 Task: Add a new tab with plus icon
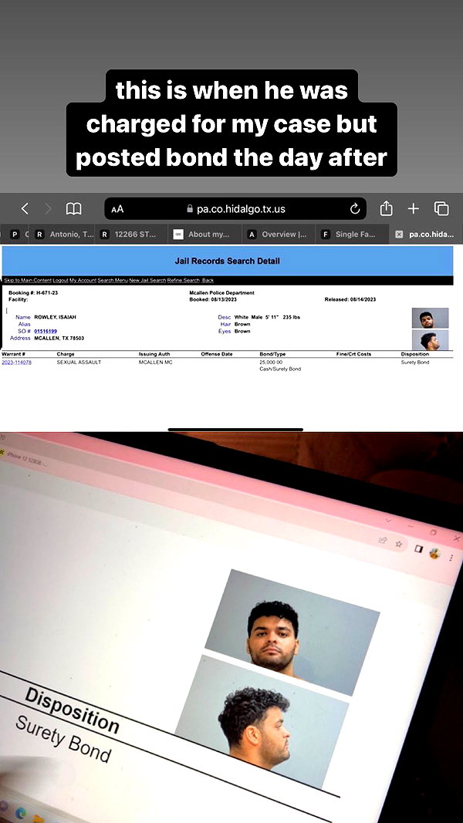[x=414, y=209]
